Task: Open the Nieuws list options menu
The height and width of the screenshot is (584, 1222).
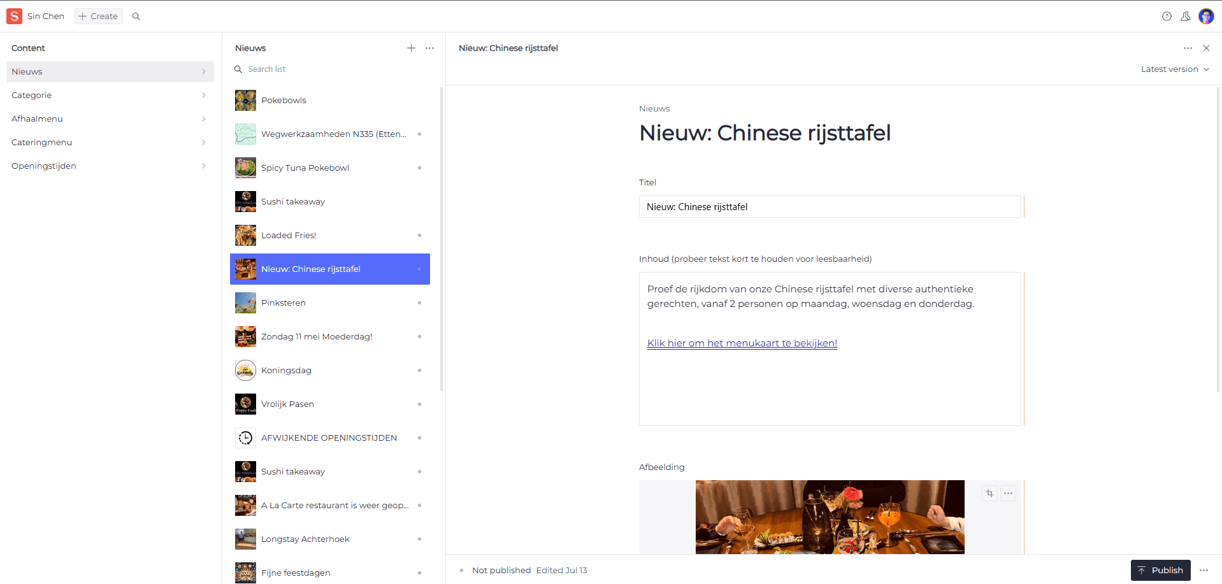Action: click(430, 48)
